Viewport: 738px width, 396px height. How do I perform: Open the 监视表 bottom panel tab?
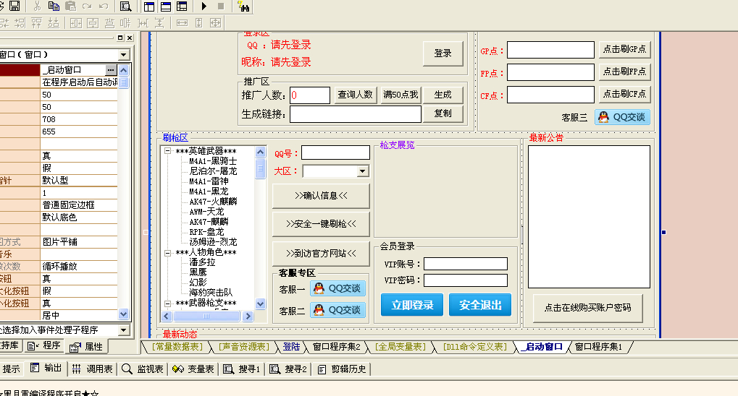tap(143, 369)
